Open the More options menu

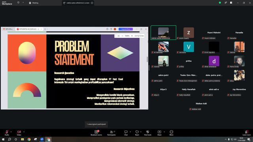171,133
